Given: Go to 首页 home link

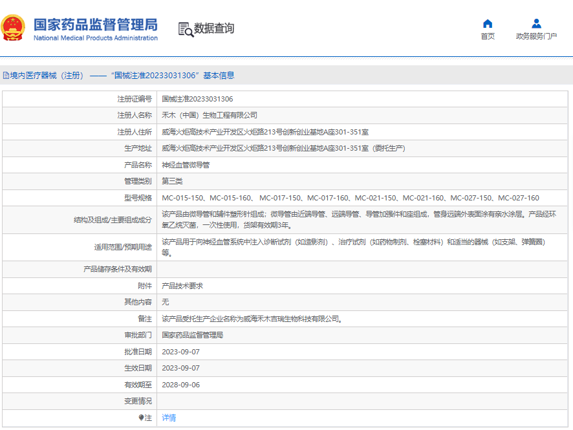Looking at the screenshot, I should point(488,36).
